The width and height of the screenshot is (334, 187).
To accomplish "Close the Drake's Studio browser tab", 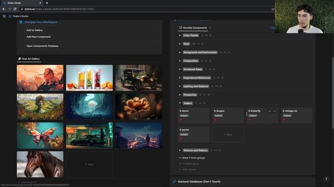I will click(40, 3).
